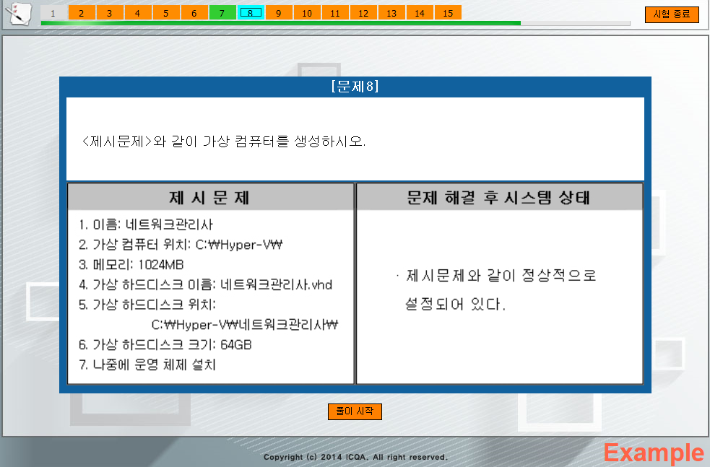The height and width of the screenshot is (467, 710).
Task: Click line '6. 가상 하드디스크 크기: 64GB'
Action: (x=165, y=345)
